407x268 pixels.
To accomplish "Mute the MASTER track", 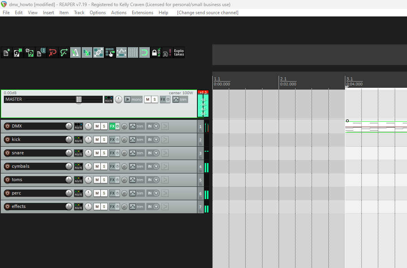I will pyautogui.click(x=148, y=100).
